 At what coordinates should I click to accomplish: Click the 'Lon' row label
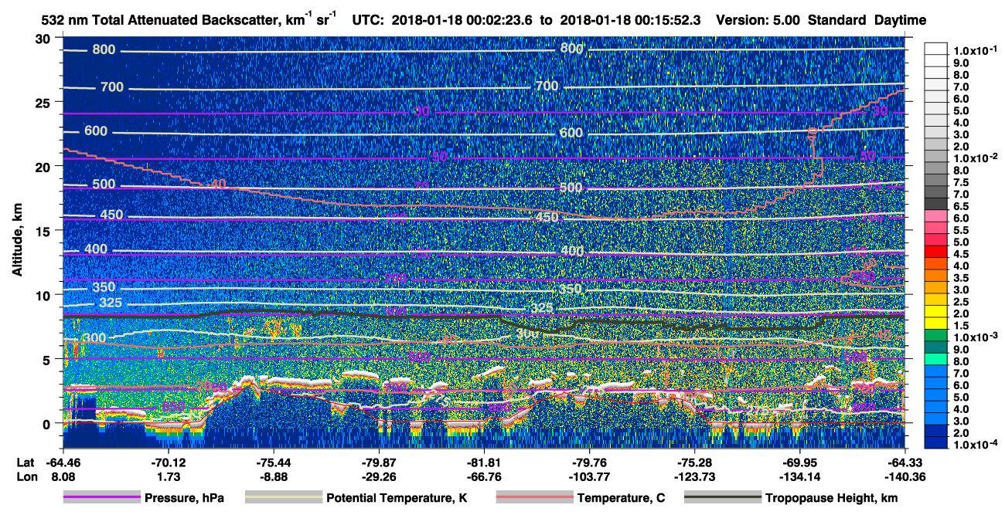pyautogui.click(x=26, y=476)
